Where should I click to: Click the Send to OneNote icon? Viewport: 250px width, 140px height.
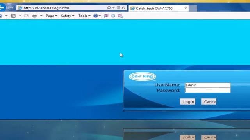pos(106,16)
